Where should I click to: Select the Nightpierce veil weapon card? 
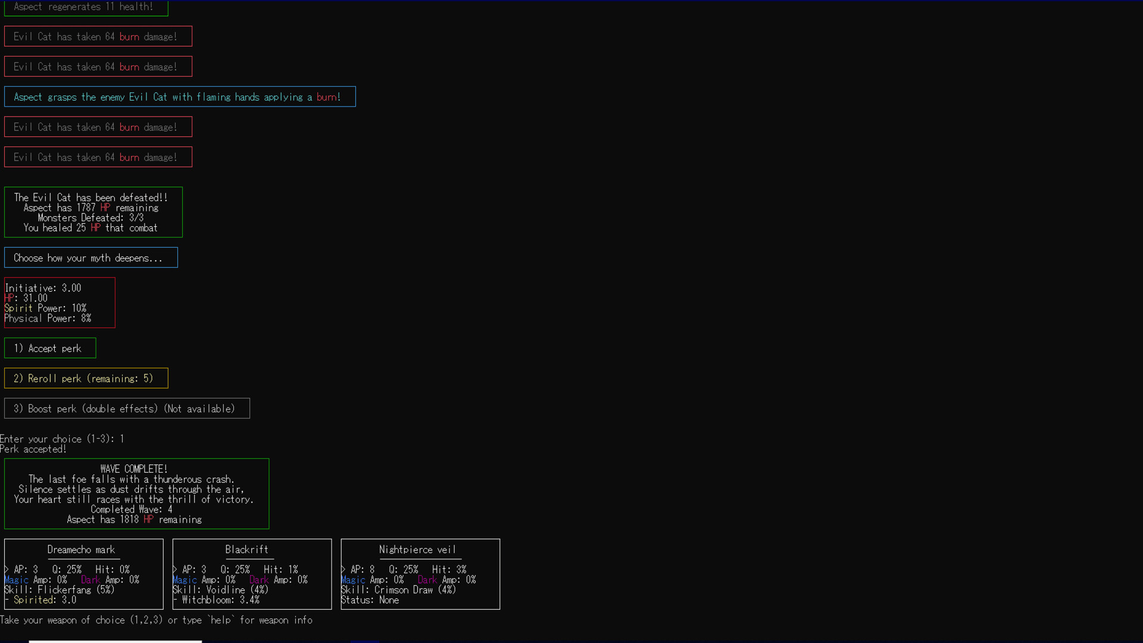click(420, 573)
